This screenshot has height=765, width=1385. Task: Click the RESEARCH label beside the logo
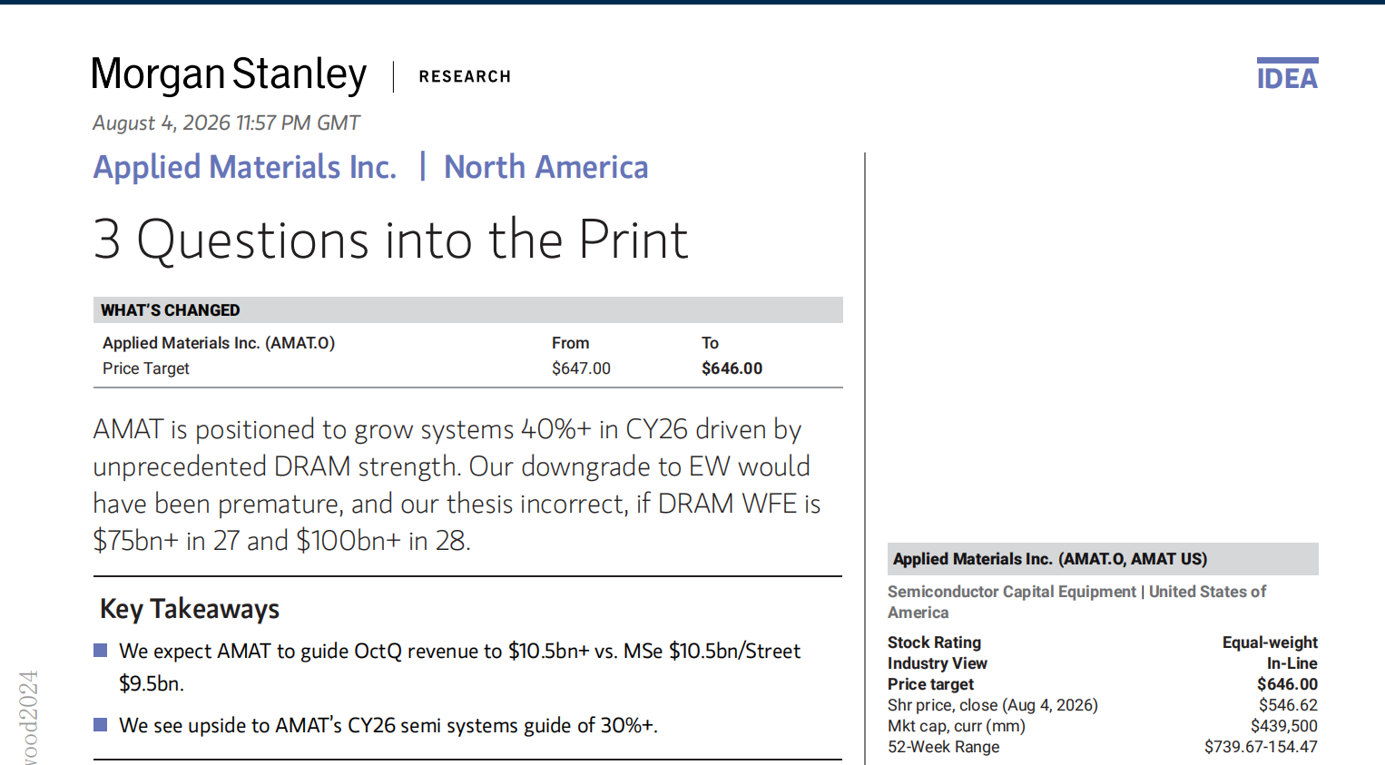pyautogui.click(x=465, y=77)
